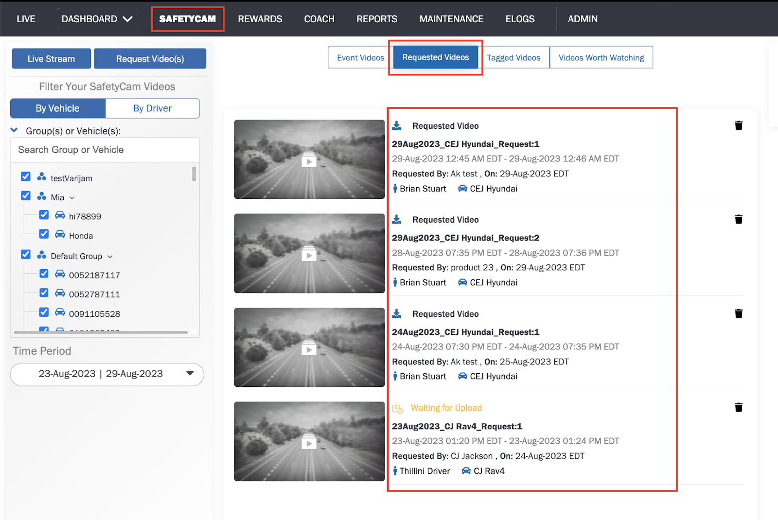Switch to the Videos Worth Watching tab
This screenshot has width=778, height=520.
click(x=601, y=57)
